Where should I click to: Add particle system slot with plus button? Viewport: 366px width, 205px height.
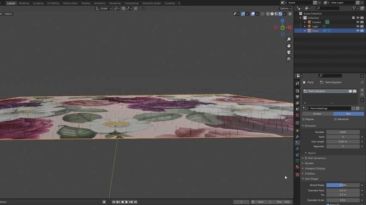pos(362,90)
